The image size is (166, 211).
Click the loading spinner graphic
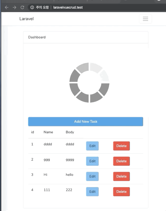89,82
